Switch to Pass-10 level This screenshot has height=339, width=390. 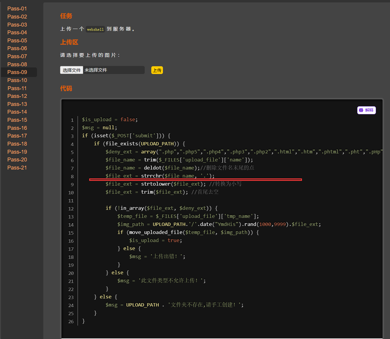[x=17, y=80]
